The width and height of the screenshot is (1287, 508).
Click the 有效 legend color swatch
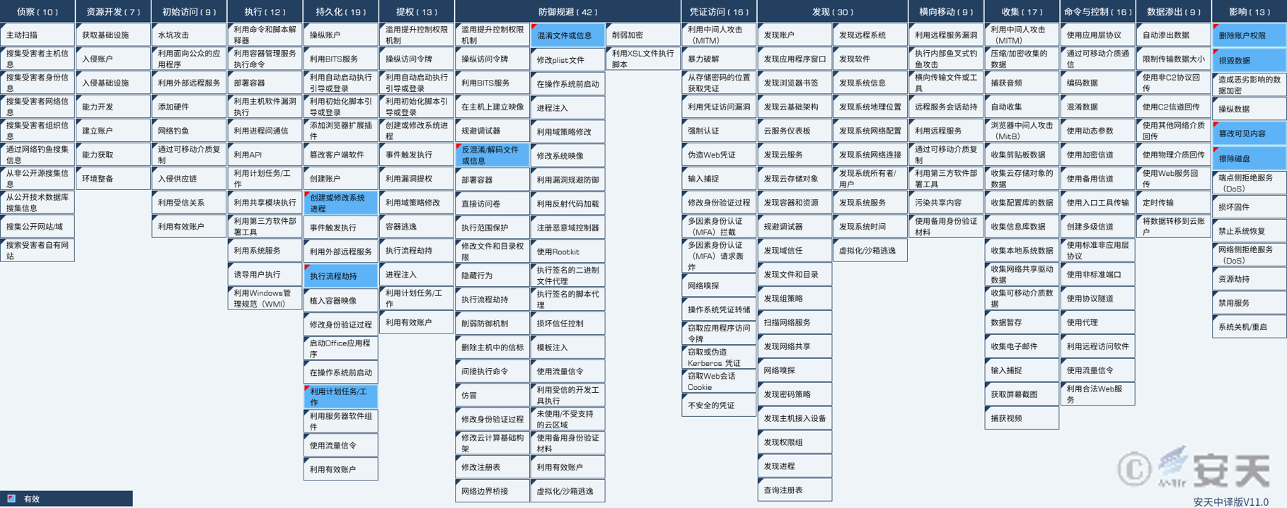coord(11,499)
